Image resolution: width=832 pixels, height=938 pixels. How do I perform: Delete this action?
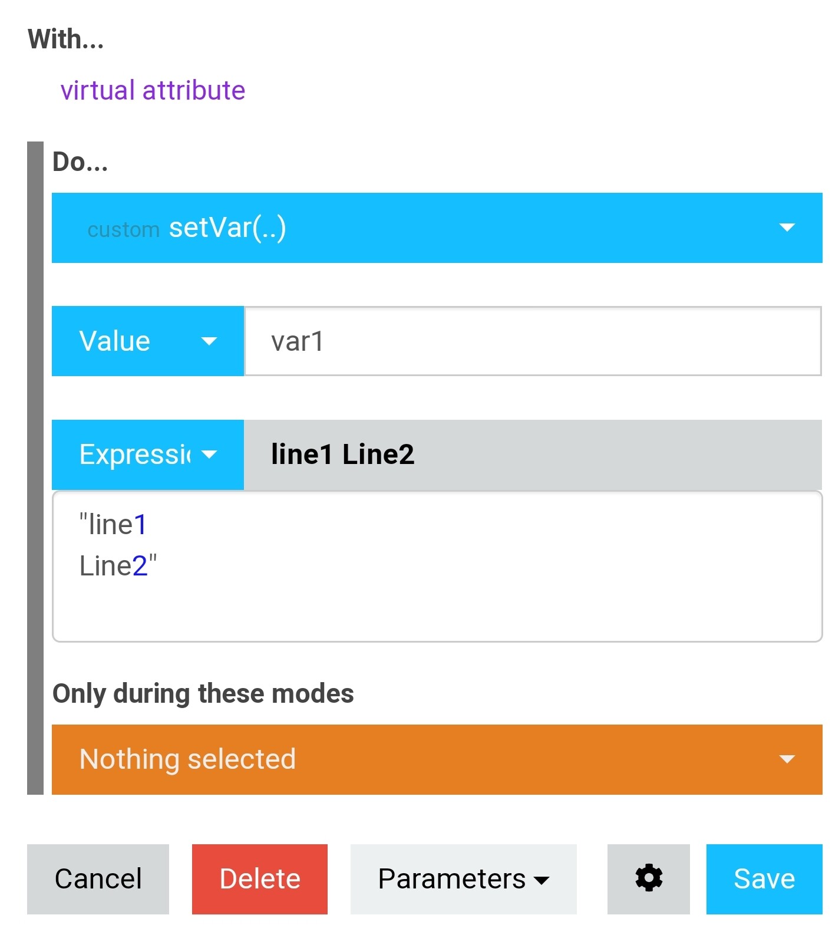(260, 879)
